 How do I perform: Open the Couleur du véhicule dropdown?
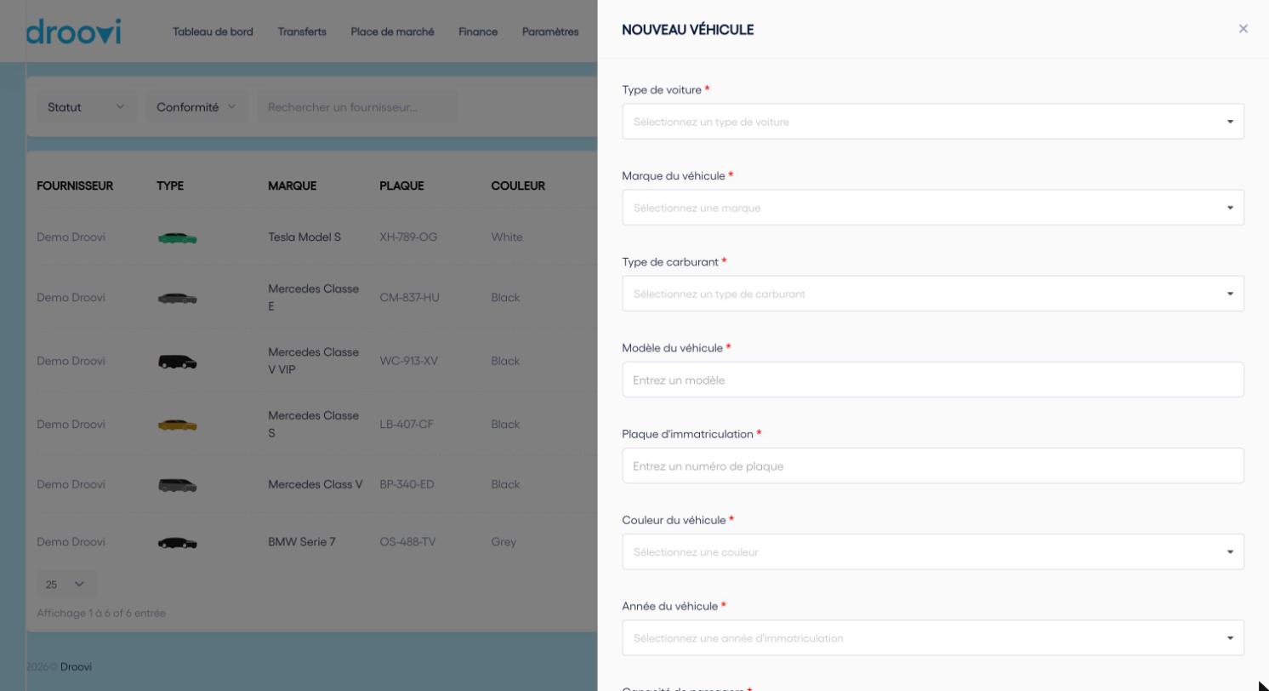[933, 551]
